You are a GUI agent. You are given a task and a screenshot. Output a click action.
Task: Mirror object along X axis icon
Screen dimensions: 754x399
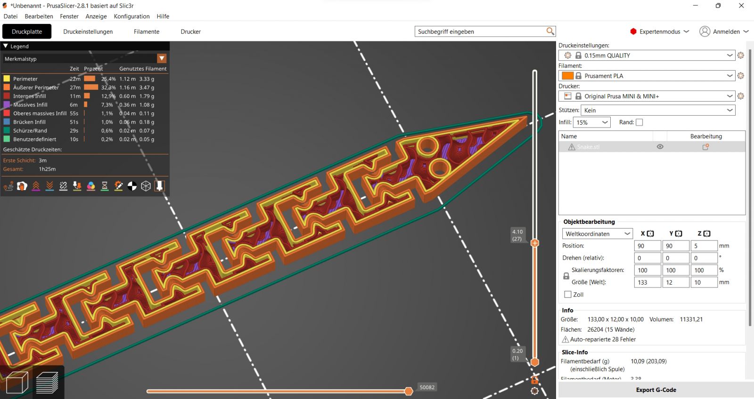pyautogui.click(x=650, y=233)
